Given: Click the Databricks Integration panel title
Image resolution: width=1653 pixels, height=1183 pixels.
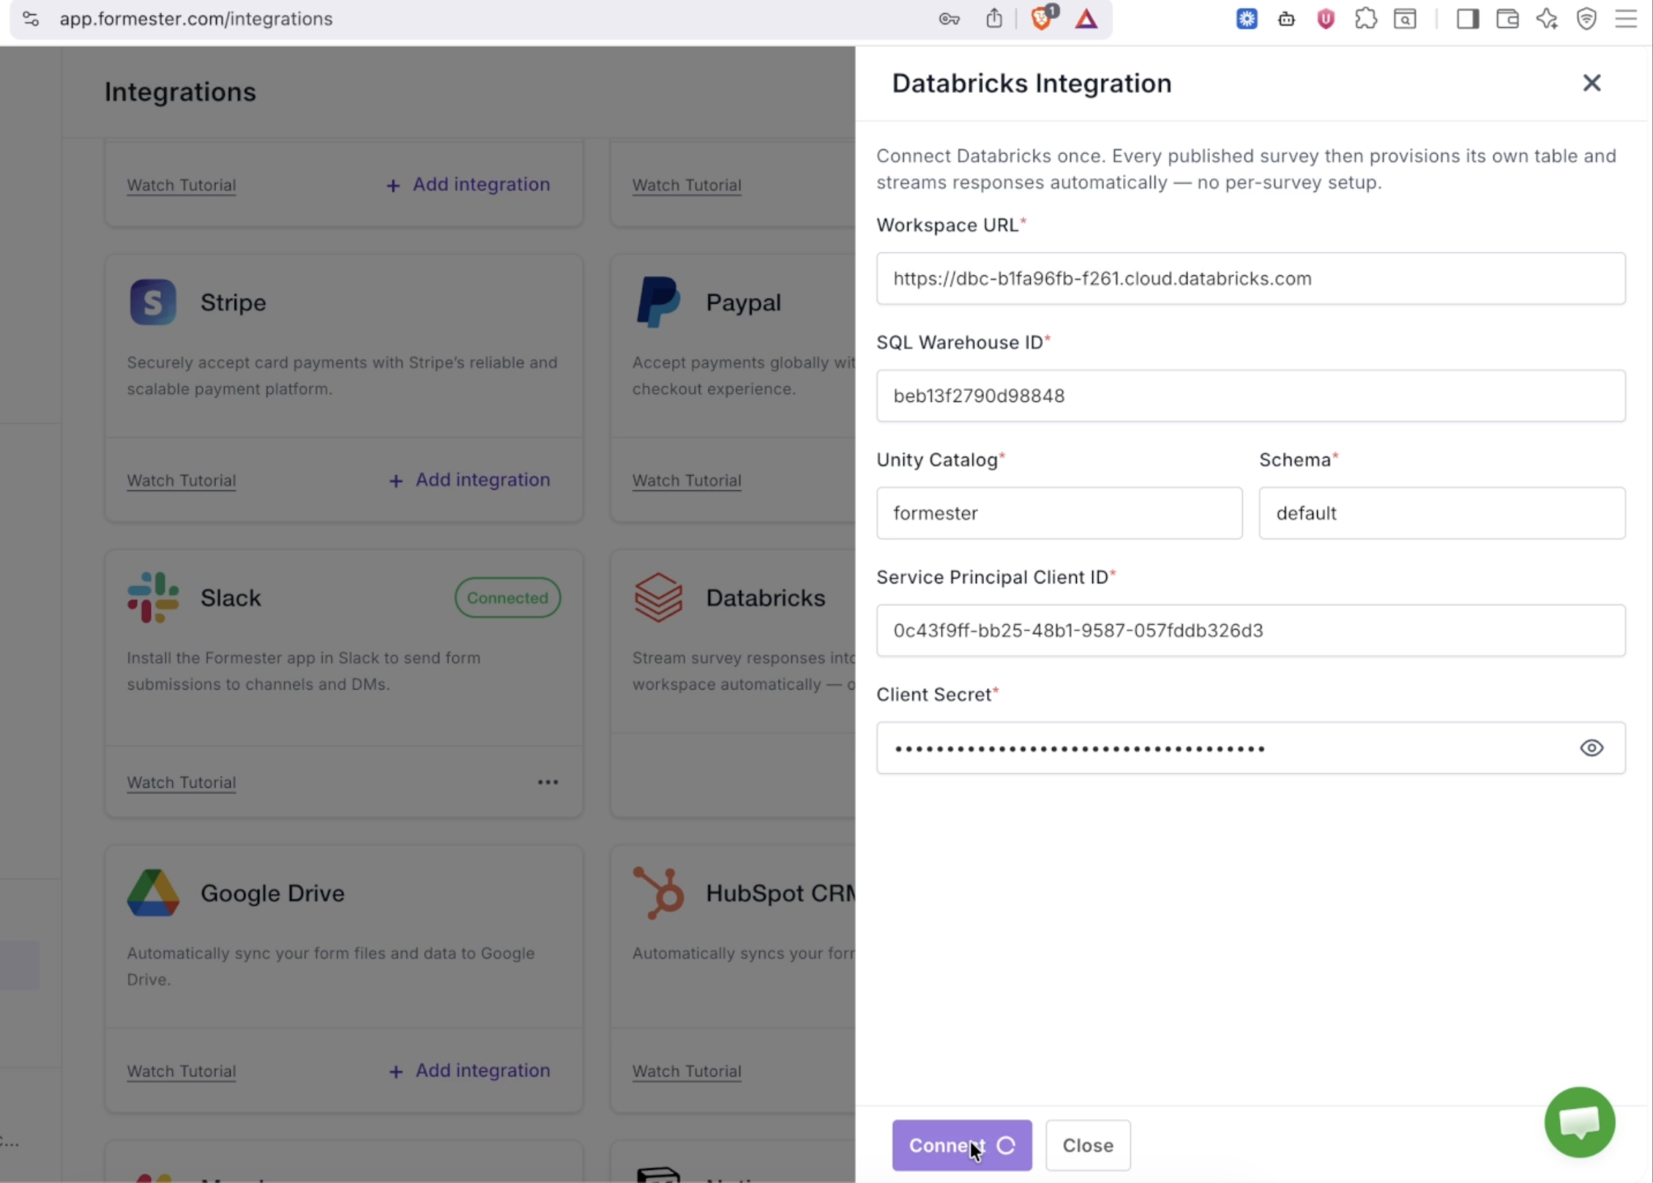Looking at the screenshot, I should point(1031,83).
